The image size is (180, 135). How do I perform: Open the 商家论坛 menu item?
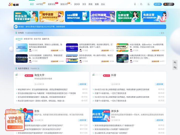[51, 4]
